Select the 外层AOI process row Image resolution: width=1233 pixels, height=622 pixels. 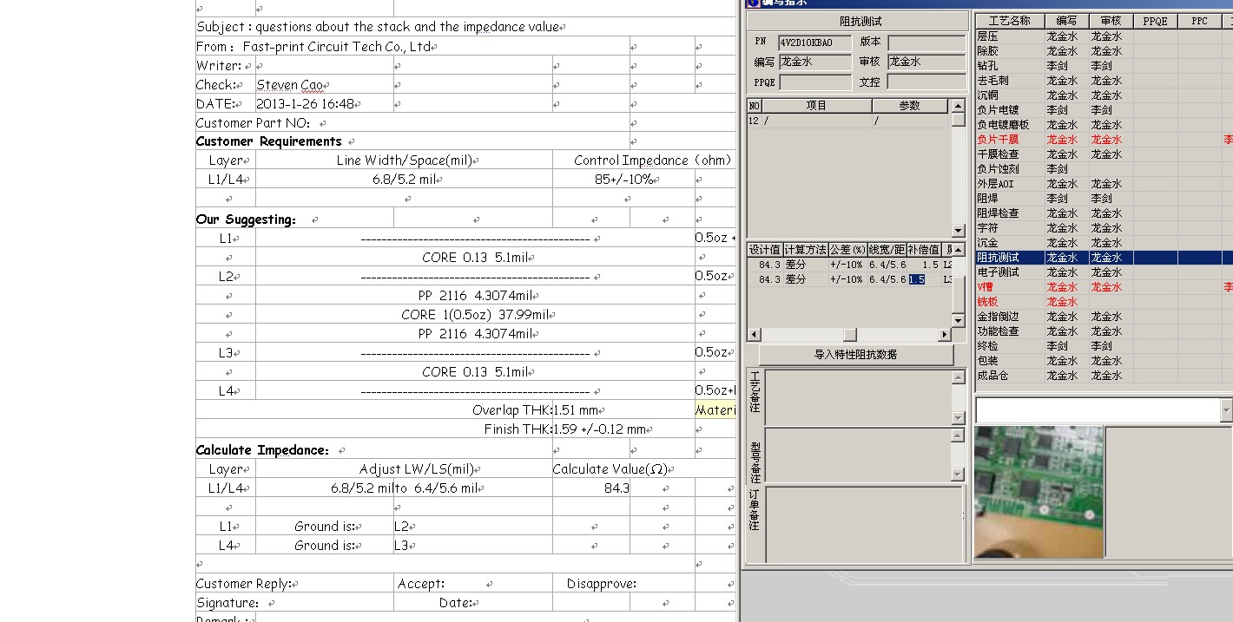click(x=1103, y=184)
